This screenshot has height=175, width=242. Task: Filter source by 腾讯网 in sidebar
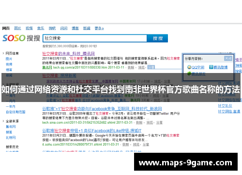click(x=11, y=127)
